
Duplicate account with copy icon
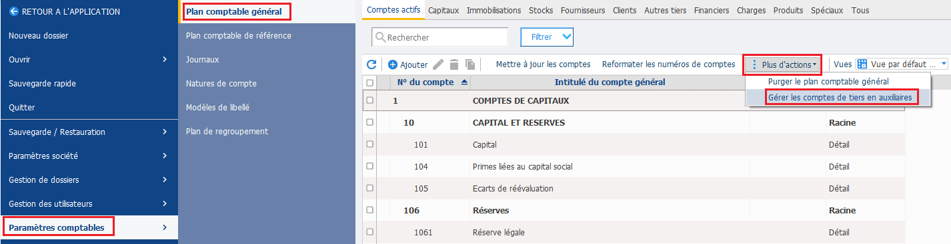click(470, 64)
